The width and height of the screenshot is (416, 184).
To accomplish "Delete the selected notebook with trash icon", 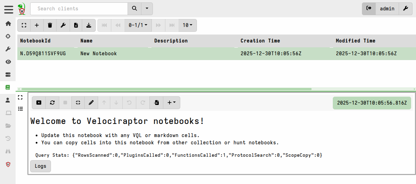I will 50,25.
